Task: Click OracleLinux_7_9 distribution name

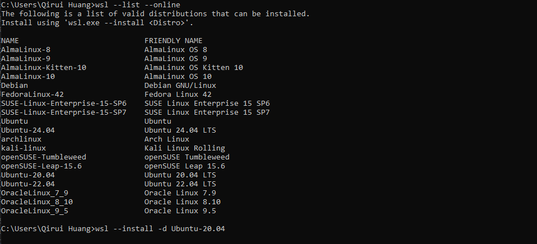Action: click(35, 193)
